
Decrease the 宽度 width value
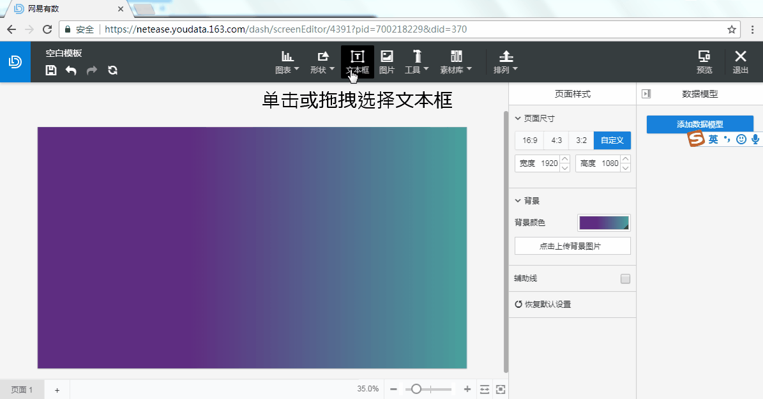click(x=565, y=168)
